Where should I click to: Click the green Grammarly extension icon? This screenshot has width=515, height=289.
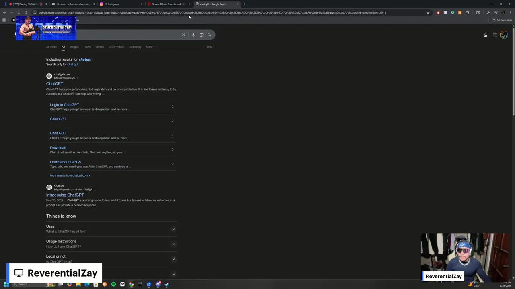point(453,12)
